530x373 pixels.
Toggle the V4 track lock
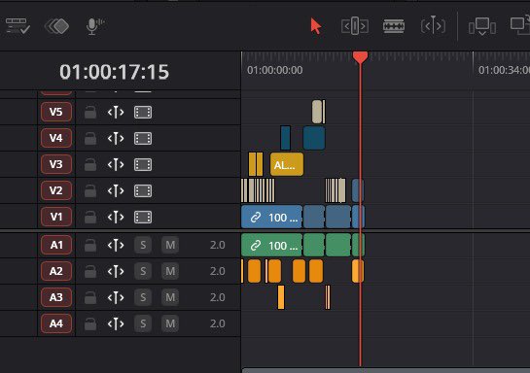(x=90, y=138)
